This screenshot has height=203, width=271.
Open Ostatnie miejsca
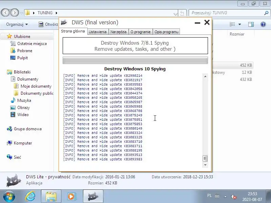pos(32,44)
